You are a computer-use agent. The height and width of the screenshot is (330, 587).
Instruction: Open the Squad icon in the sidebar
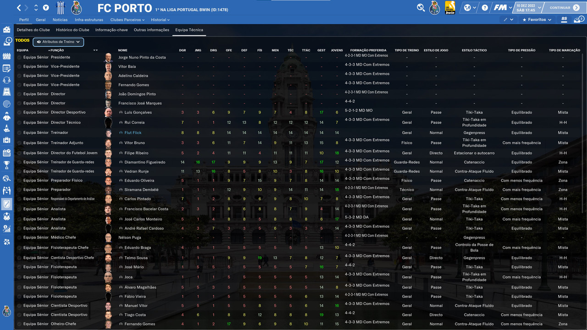coord(6,56)
